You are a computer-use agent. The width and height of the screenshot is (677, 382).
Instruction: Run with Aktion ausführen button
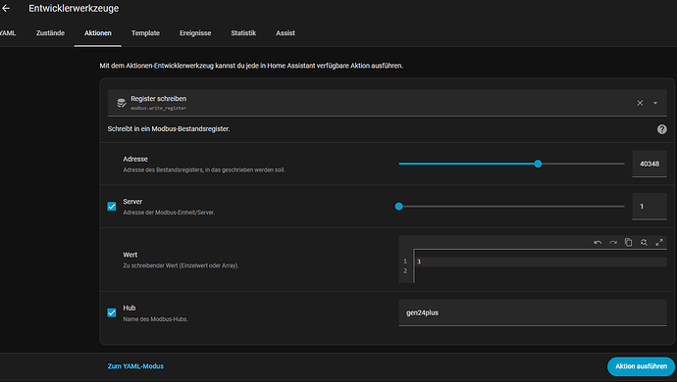click(641, 366)
